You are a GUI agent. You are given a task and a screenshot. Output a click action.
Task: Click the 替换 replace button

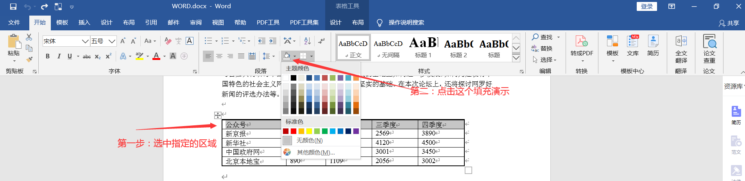(x=542, y=49)
